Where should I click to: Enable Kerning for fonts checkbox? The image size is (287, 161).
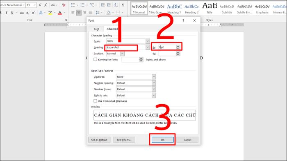96,59
